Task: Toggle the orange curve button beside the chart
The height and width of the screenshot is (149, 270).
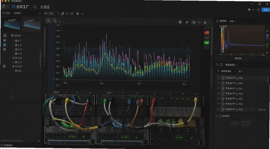Action: click(x=207, y=33)
